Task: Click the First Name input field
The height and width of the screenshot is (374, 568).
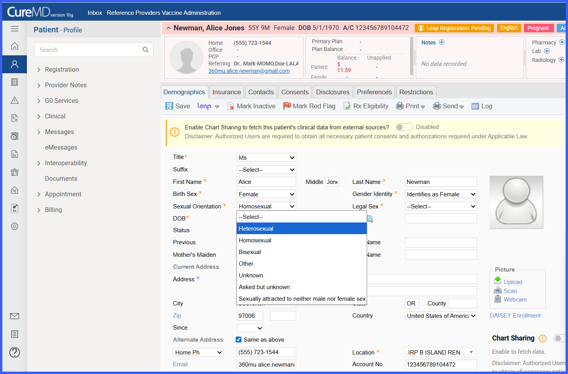Action: coord(266,182)
